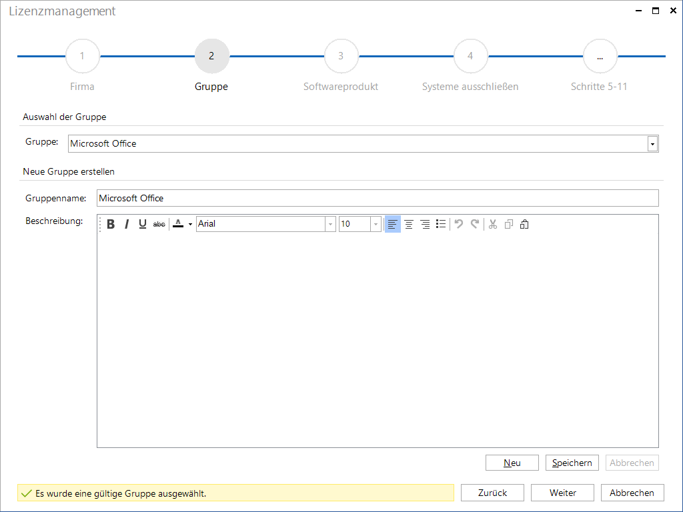Click into the Gruppenname input field

click(378, 198)
